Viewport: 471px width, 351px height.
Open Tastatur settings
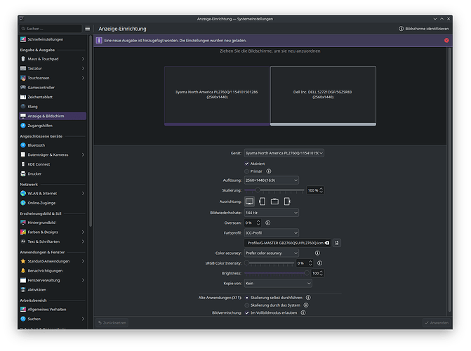click(x=53, y=69)
